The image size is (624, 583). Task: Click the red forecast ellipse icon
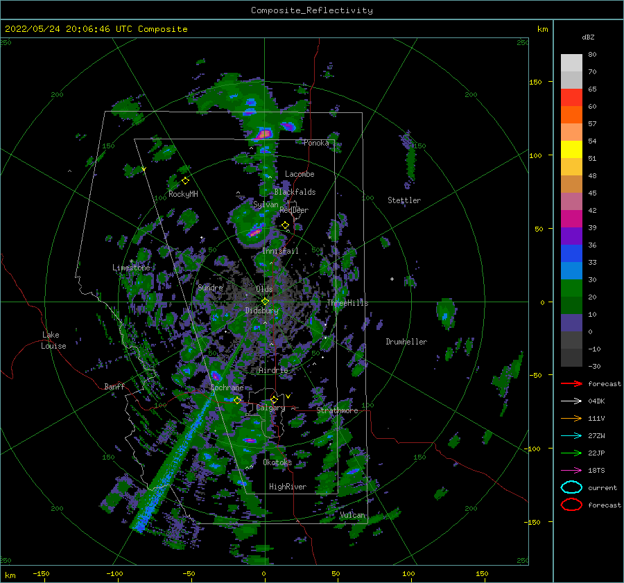(571, 505)
